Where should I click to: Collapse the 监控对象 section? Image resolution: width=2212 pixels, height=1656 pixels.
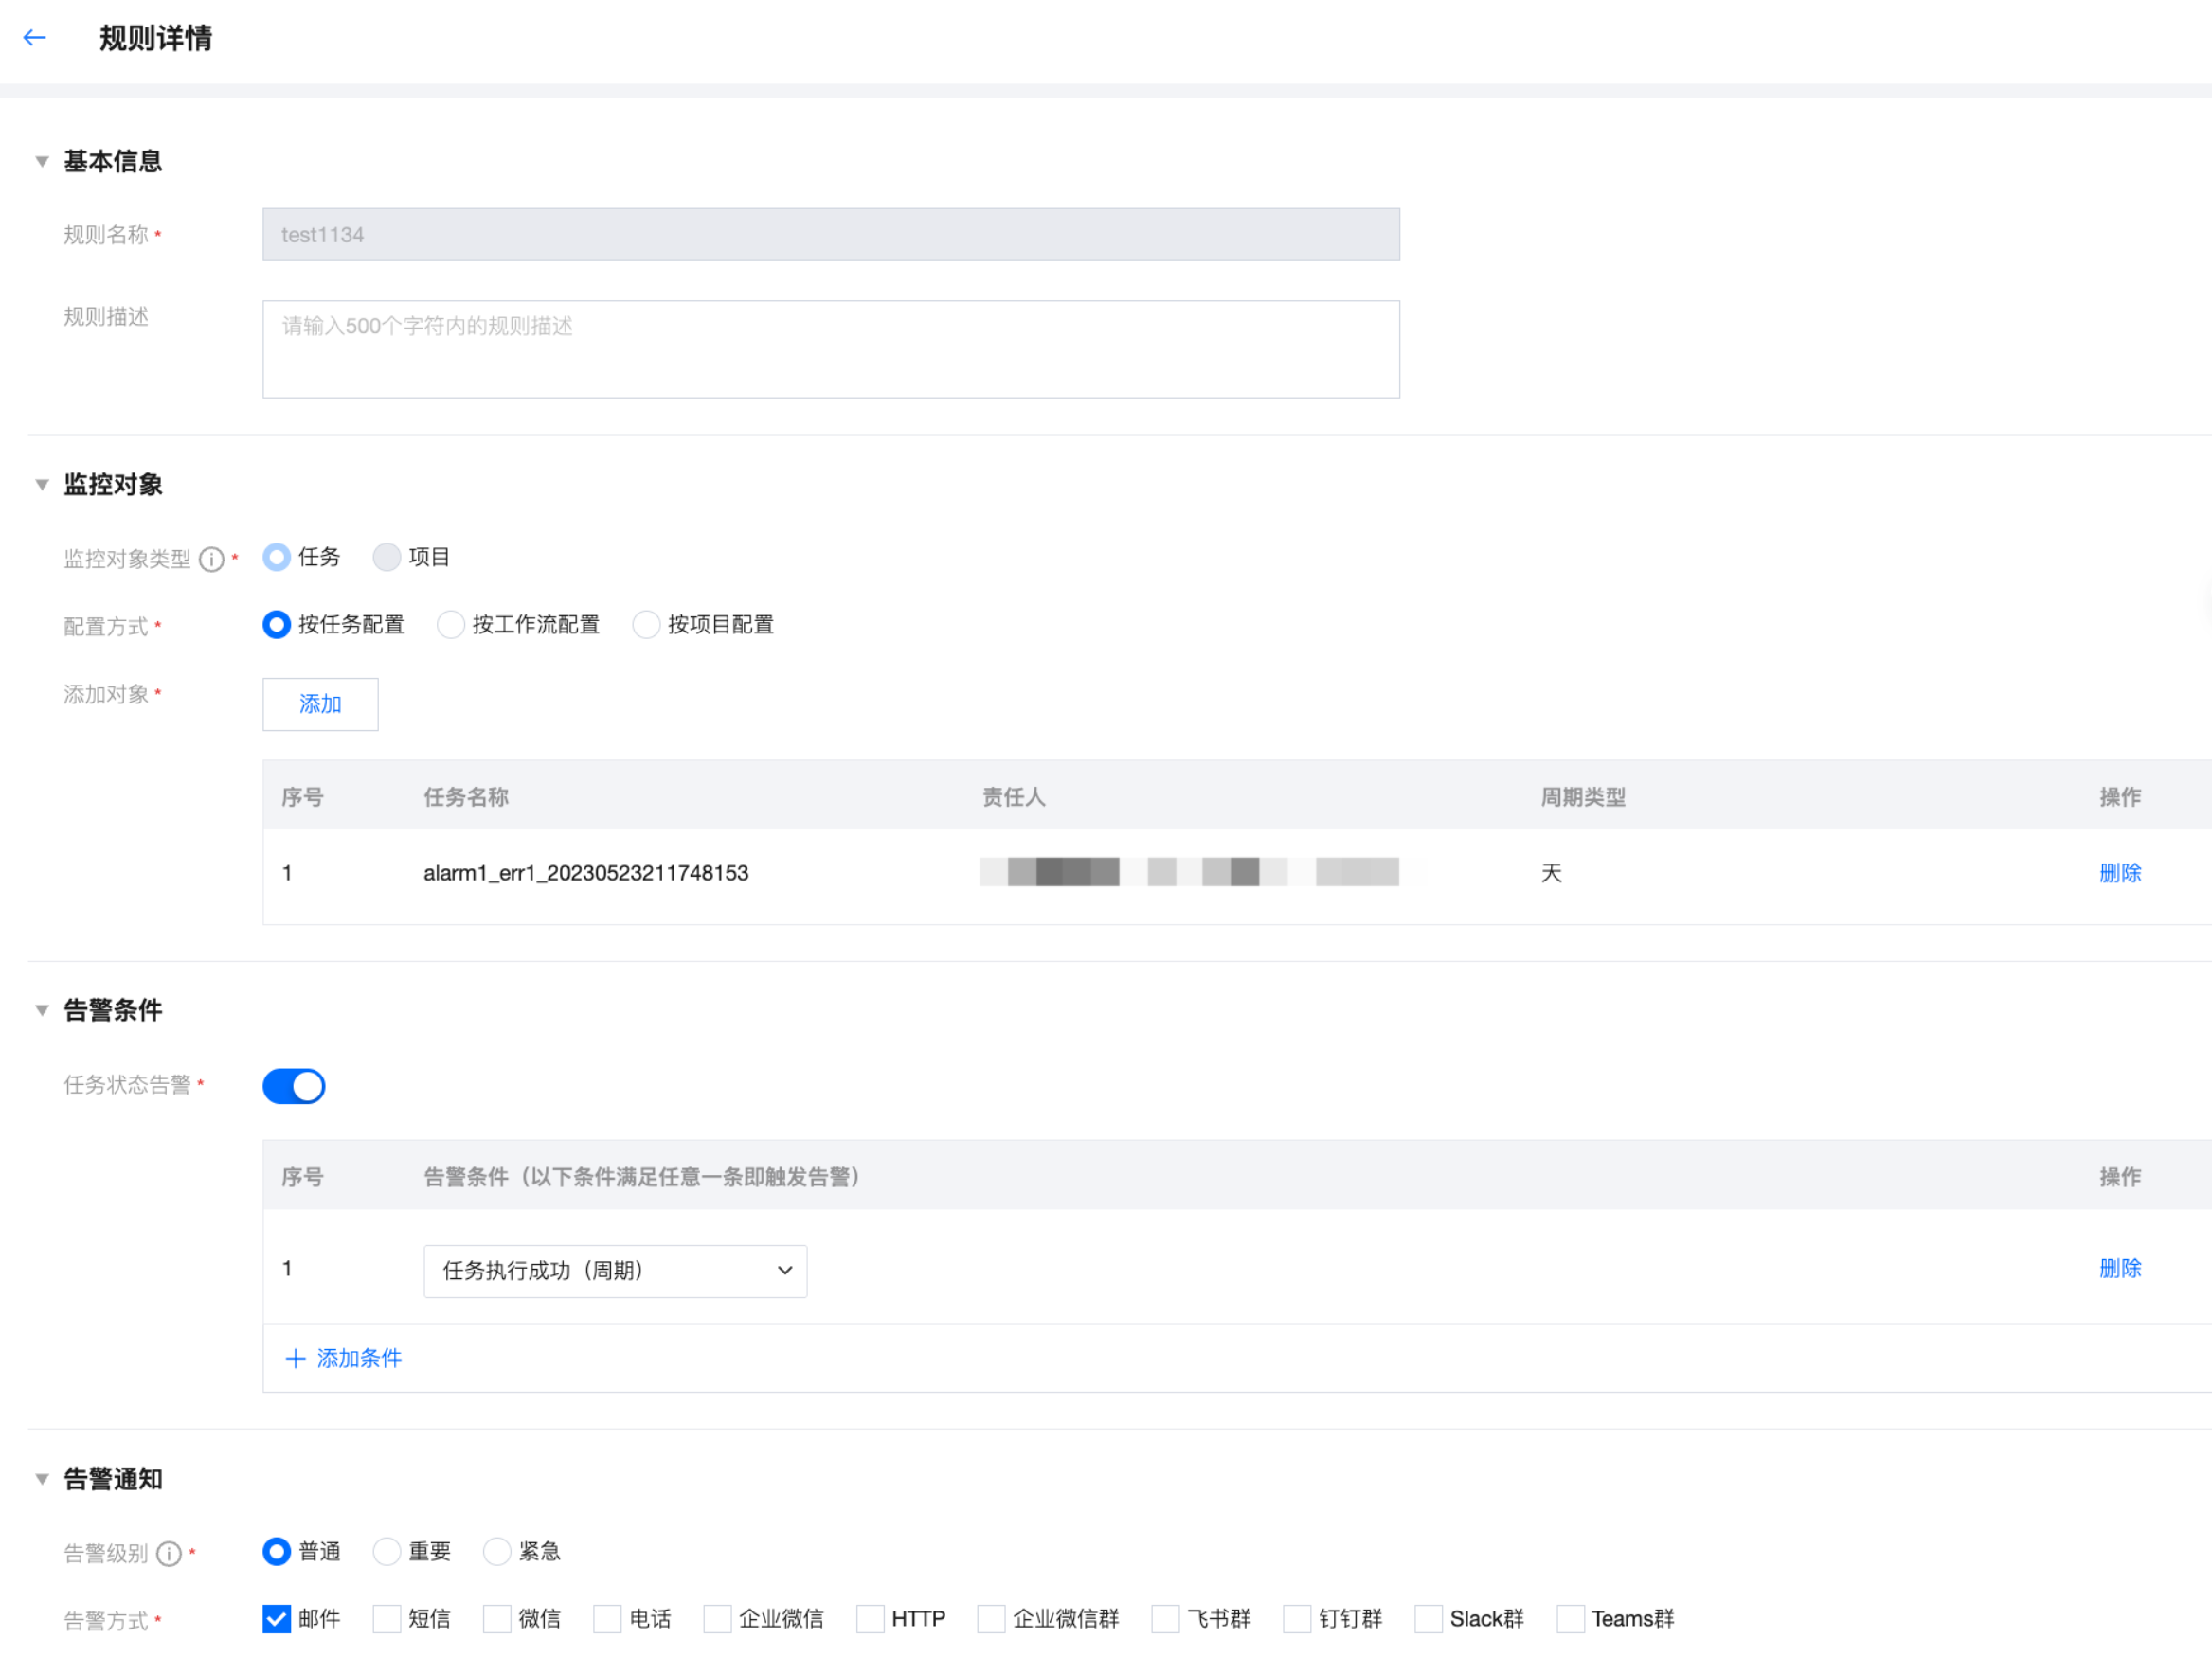tap(42, 485)
